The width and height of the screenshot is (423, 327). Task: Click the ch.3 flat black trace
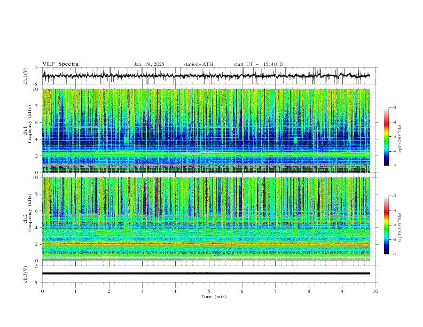pos(206,274)
